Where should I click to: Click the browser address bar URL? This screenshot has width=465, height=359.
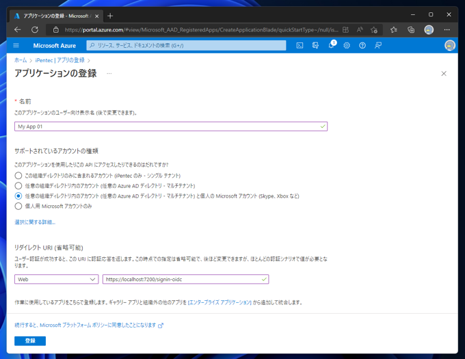pyautogui.click(x=201, y=29)
